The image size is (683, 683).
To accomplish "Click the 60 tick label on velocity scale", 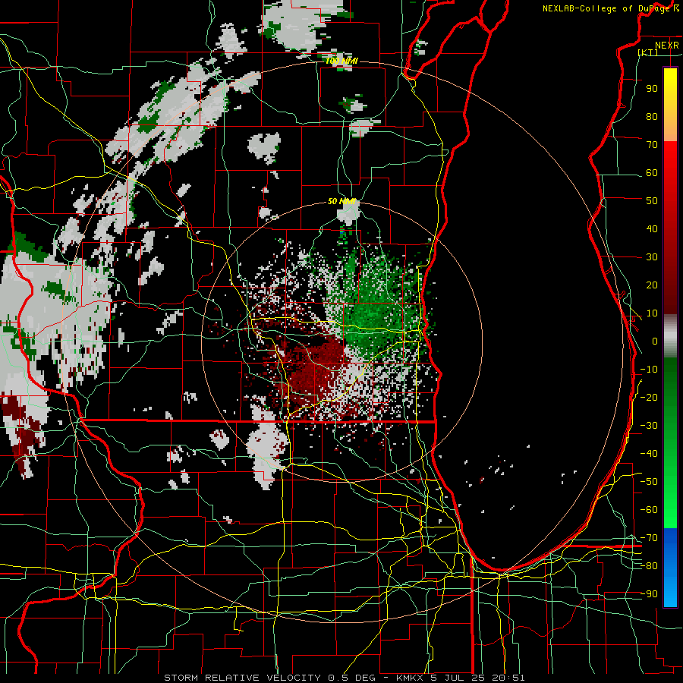I will [652, 172].
